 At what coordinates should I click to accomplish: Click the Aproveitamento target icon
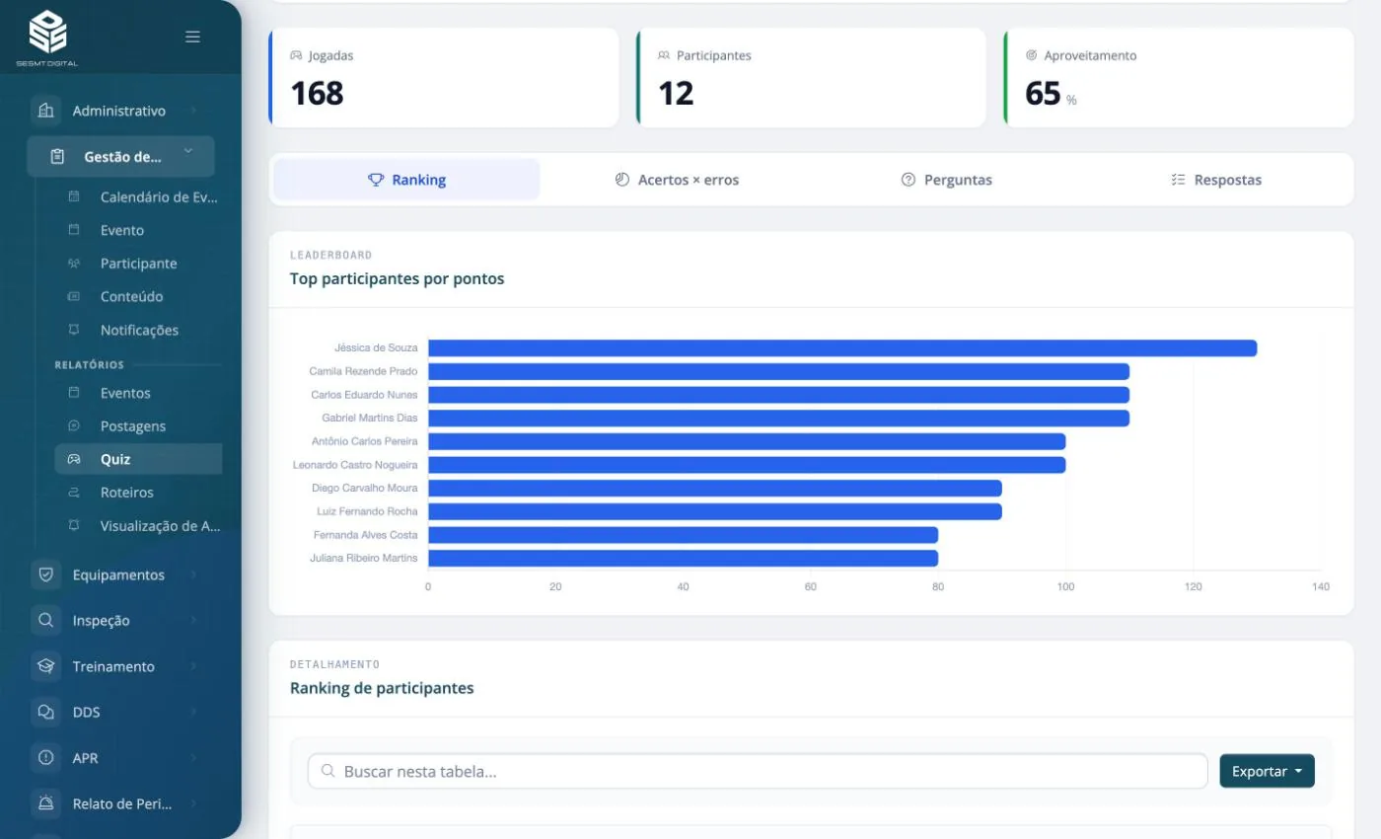tap(1032, 55)
